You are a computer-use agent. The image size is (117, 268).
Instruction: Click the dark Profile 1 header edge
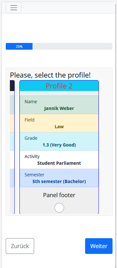12,86
